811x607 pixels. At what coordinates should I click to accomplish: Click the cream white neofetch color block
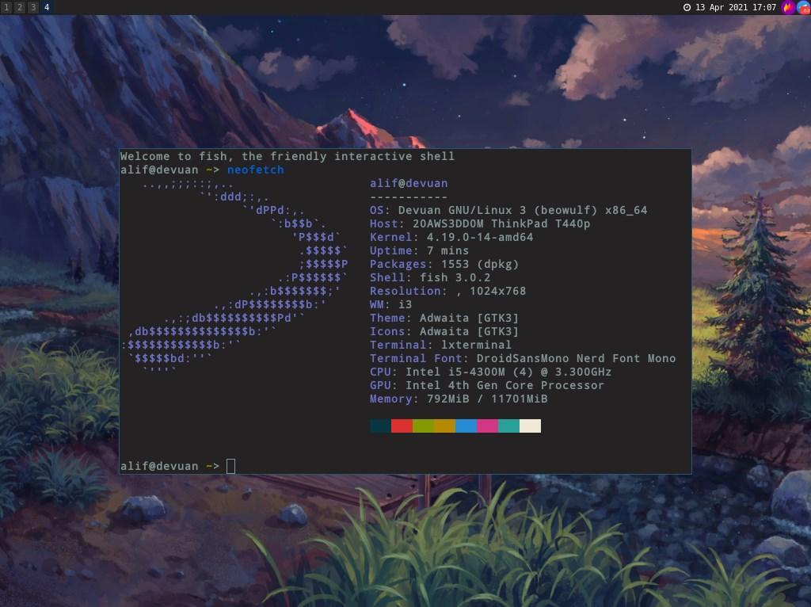coord(530,426)
